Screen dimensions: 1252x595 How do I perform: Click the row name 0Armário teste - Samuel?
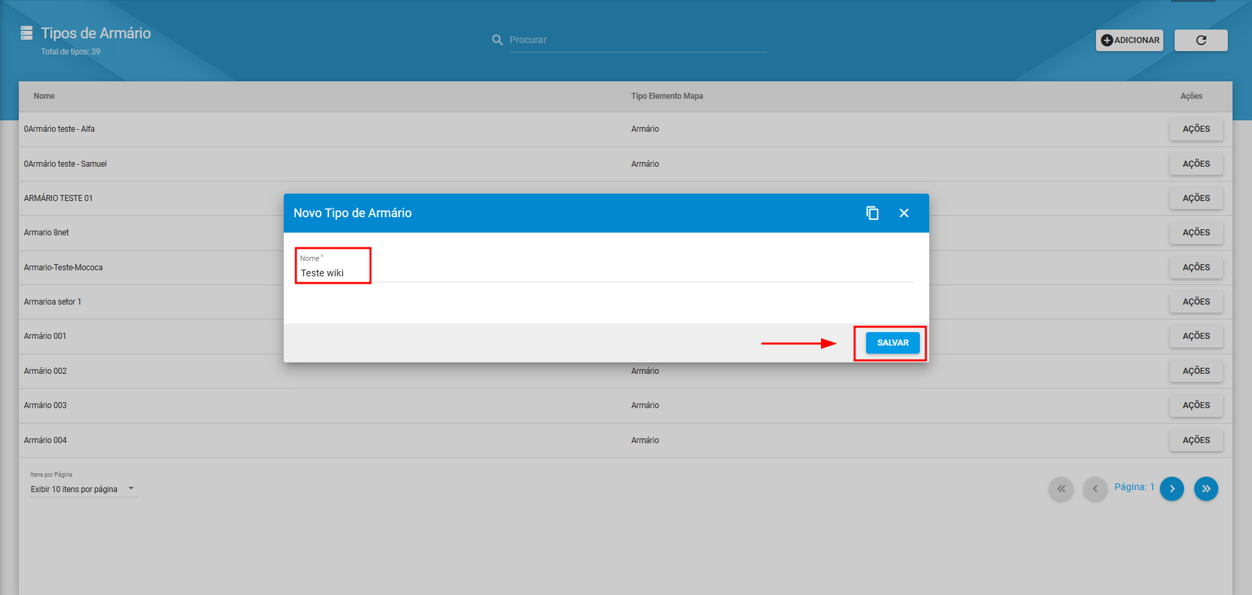point(65,164)
